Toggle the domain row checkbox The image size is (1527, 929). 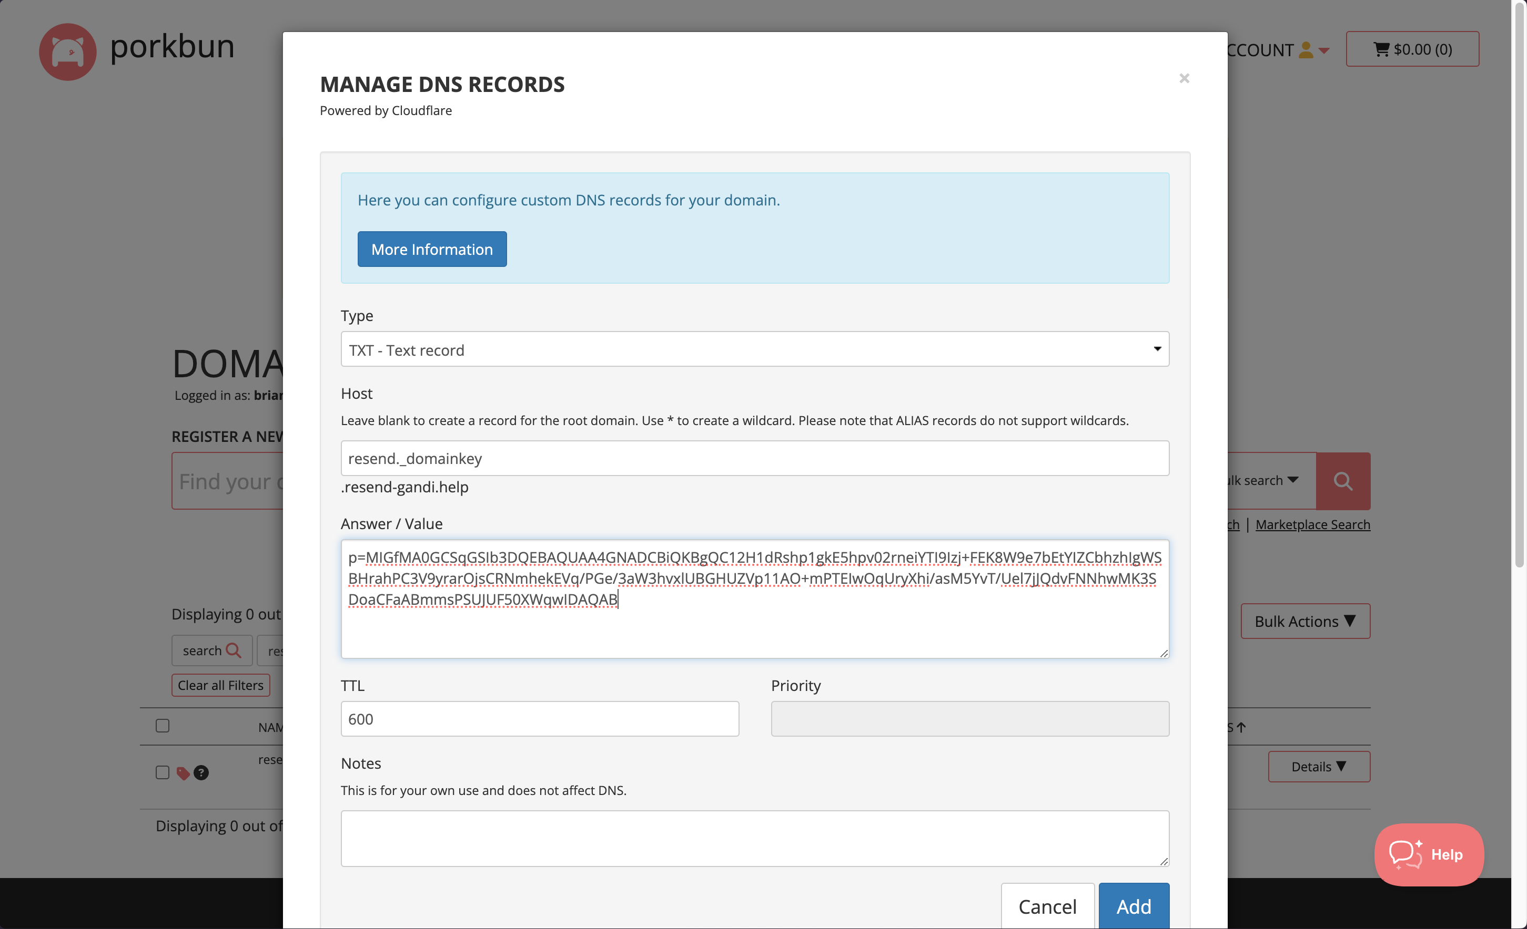click(x=163, y=772)
